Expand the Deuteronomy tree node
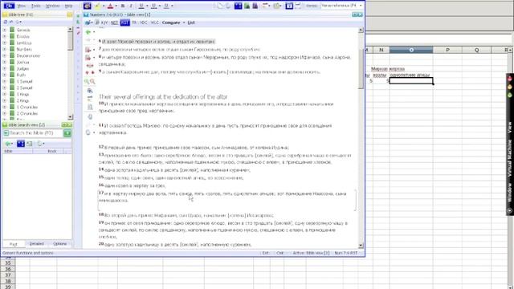 pos(5,55)
